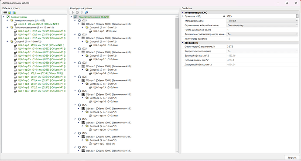Select ЩК-1-гр.20 Ø10,4 мм in Конструкция трассы
301x161 pixels.
pyautogui.click(x=106, y=130)
